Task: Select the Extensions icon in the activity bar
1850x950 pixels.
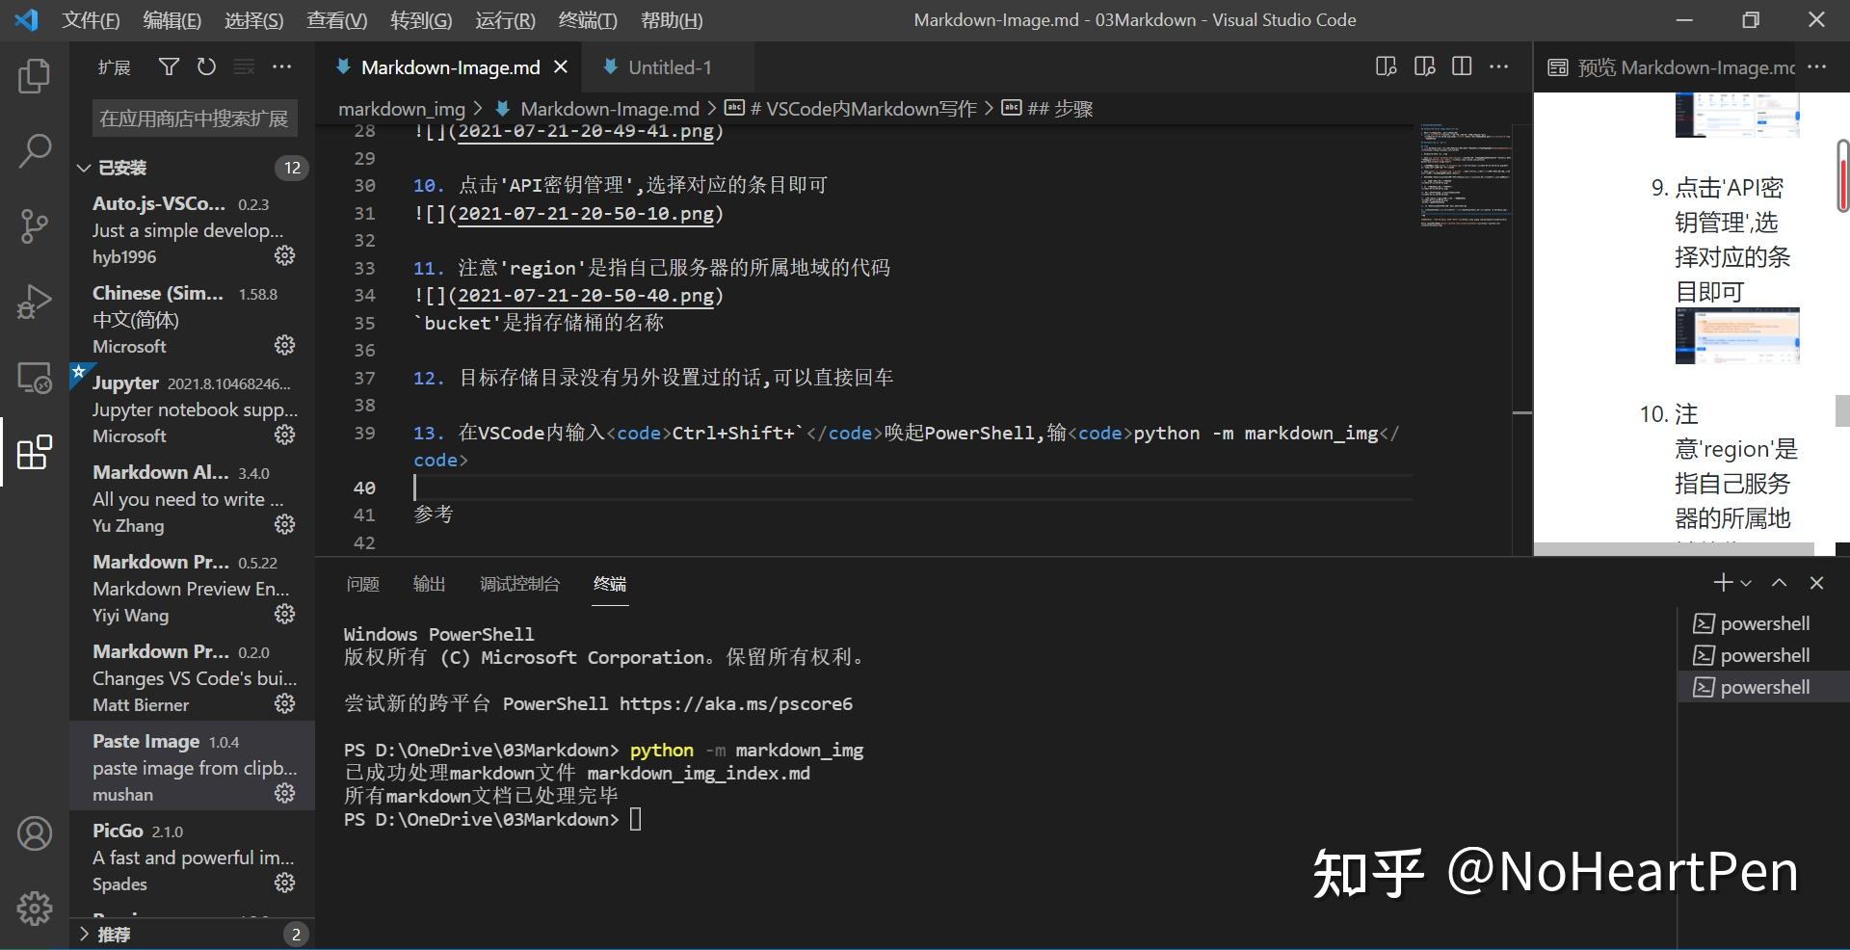Action: (x=35, y=453)
